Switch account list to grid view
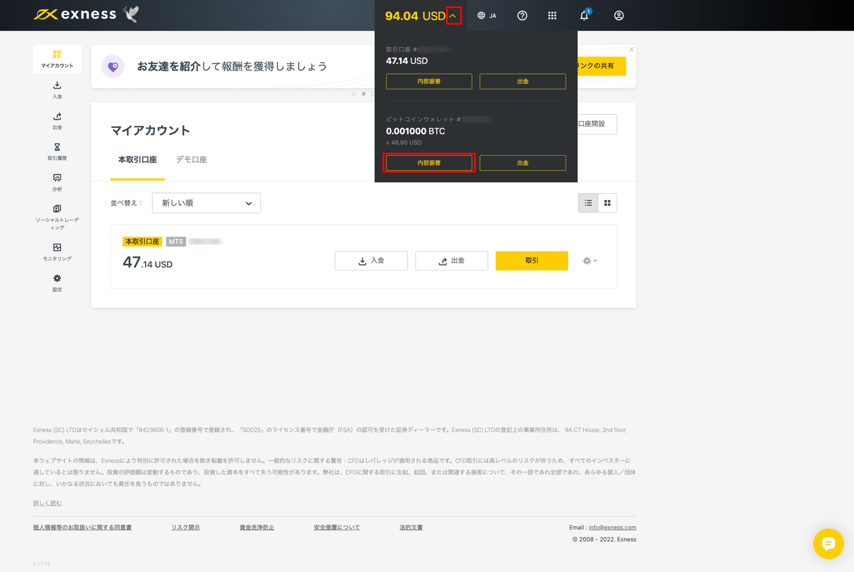The width and height of the screenshot is (854, 572). coord(607,202)
